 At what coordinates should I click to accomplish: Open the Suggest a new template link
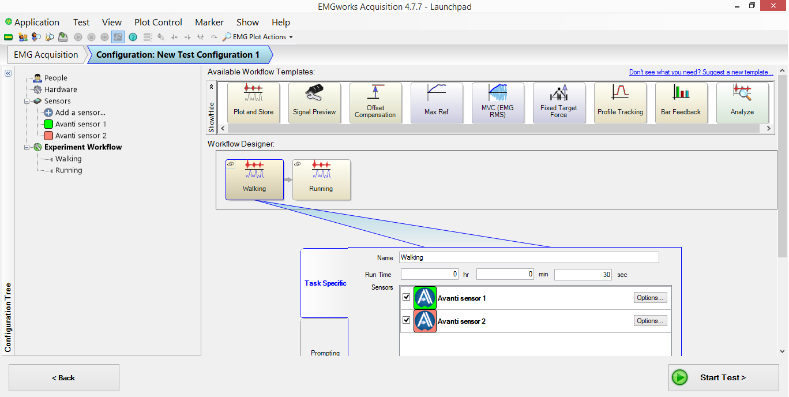pos(701,72)
